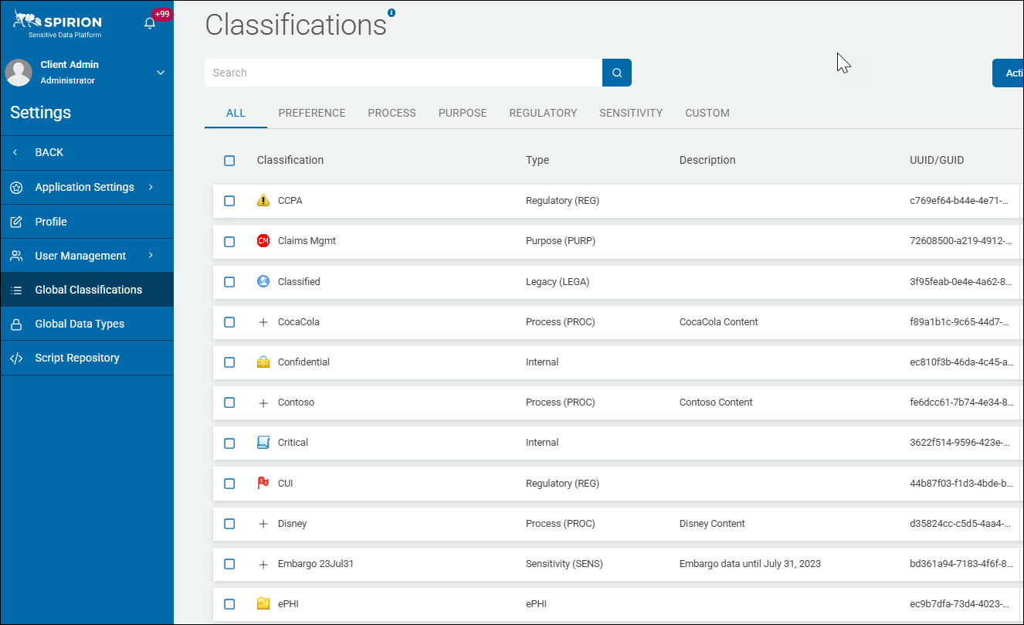The width and height of the screenshot is (1024, 625).
Task: Click the Confidential briefcase icon
Action: [x=263, y=362]
